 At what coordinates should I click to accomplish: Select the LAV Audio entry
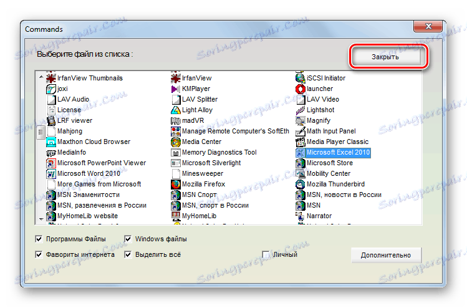point(74,99)
